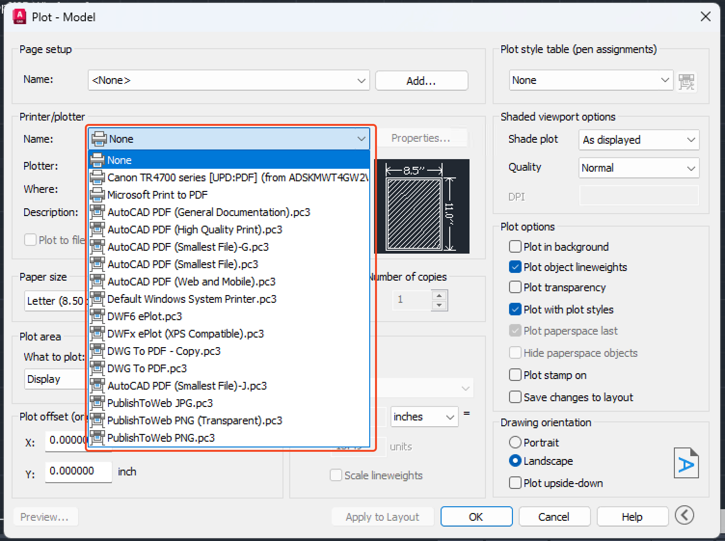Click the printer icon beside Canon TR4700 series
The width and height of the screenshot is (725, 541).
[x=97, y=177]
